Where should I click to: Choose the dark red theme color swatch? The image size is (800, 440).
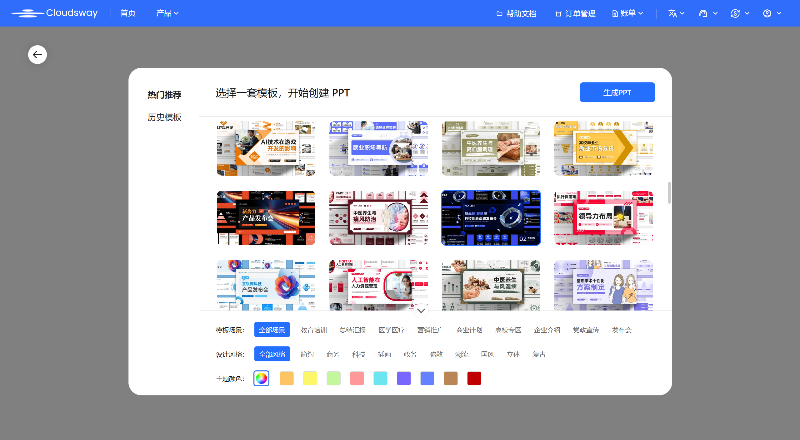[x=474, y=379]
